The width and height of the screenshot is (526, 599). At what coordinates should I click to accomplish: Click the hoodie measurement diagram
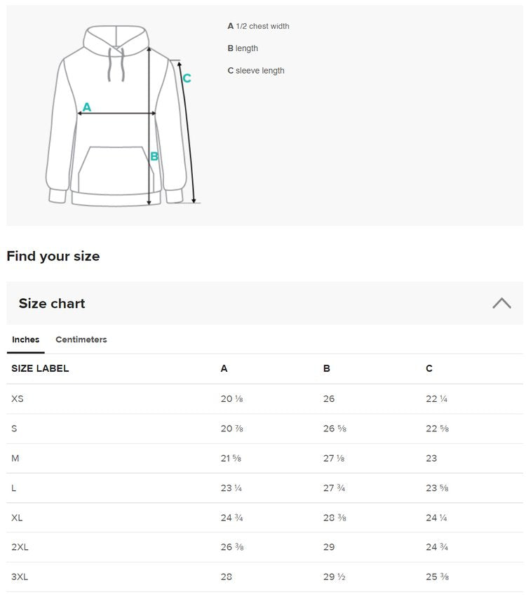119,116
